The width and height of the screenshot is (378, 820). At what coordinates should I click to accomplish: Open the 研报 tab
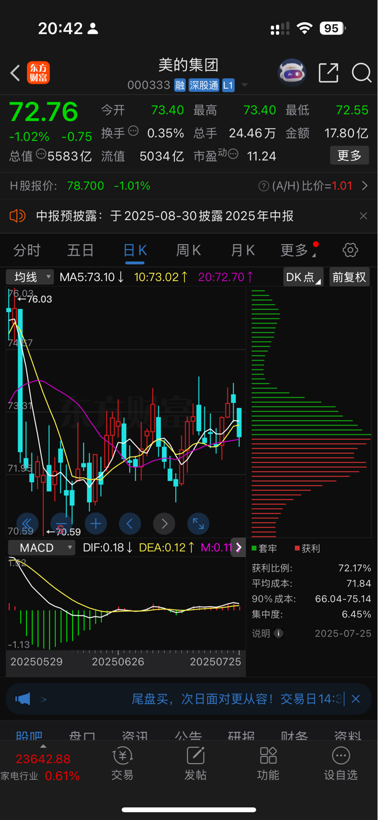point(241,736)
